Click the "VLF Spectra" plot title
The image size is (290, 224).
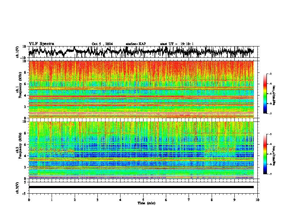tap(41, 44)
